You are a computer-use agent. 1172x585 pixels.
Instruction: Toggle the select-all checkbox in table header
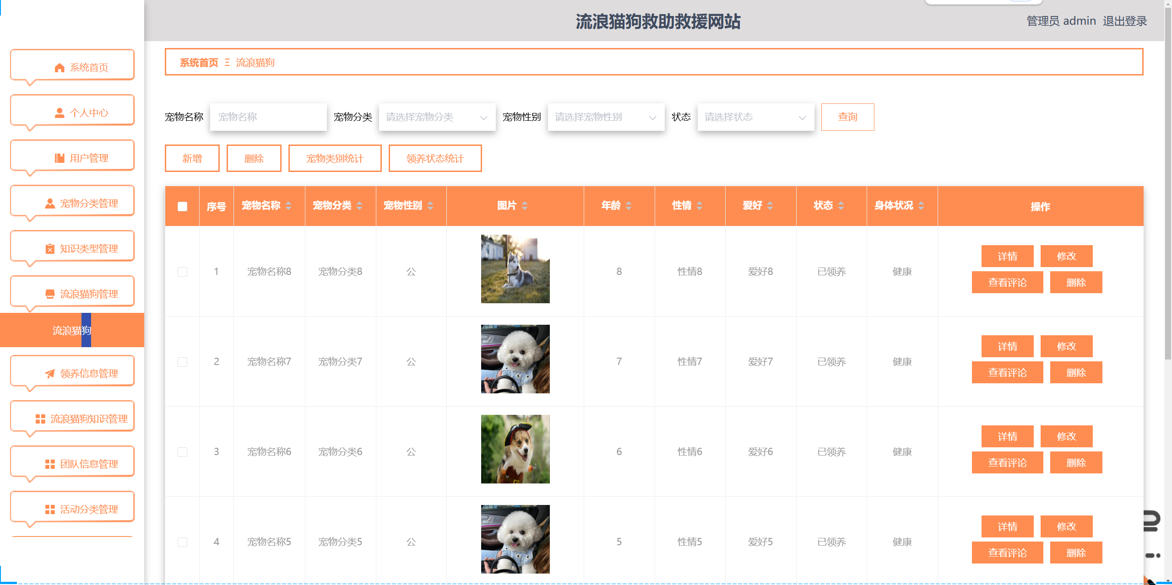(182, 206)
